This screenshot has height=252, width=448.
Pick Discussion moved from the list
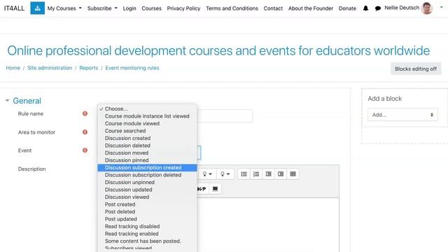147,153
